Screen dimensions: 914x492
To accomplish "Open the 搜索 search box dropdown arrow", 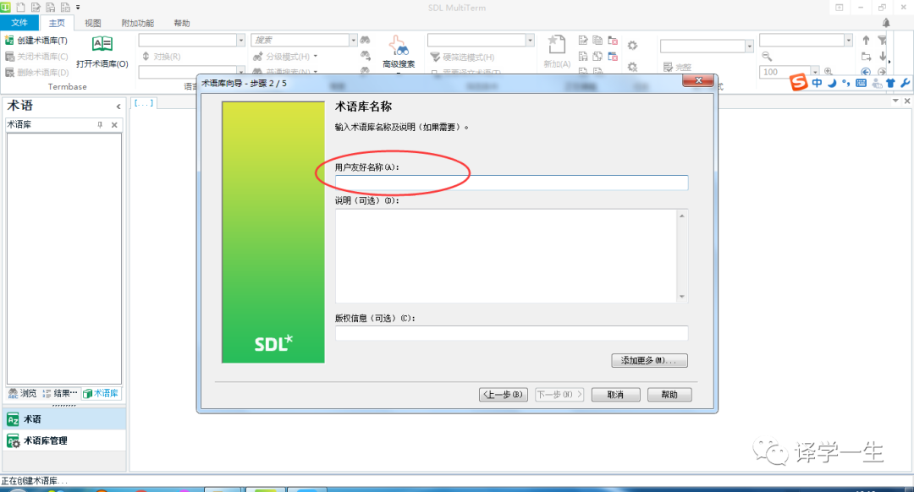I will (353, 40).
